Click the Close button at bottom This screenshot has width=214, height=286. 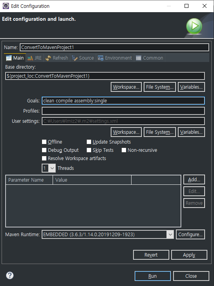pos(191,276)
